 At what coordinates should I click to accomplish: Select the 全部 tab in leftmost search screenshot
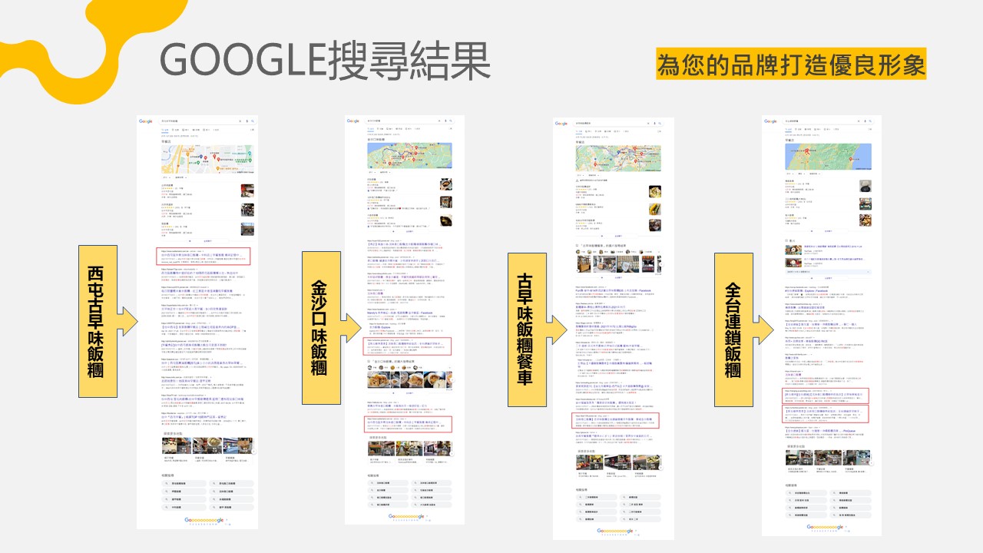point(165,130)
